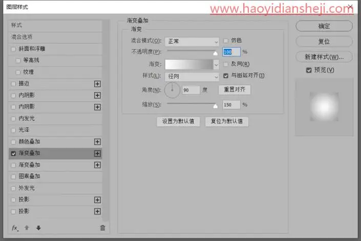Viewport: 361px width, 241px height.
Task: Click the 设置为默认值 button
Action: 178,121
